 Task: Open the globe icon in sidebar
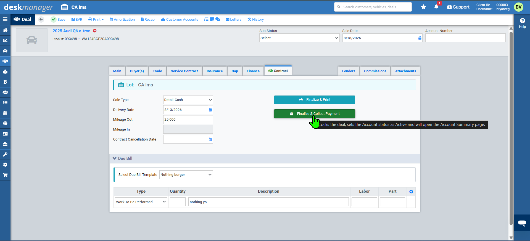click(5, 123)
